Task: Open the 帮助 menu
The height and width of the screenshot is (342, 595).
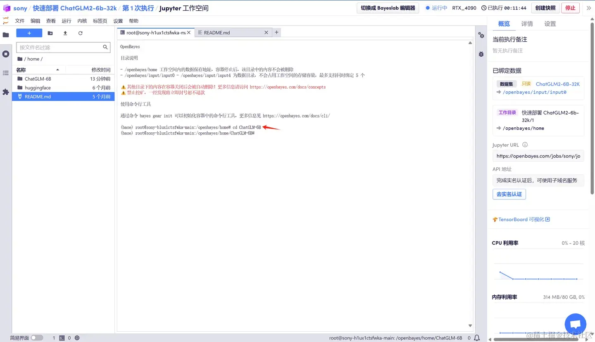Action: [133, 21]
